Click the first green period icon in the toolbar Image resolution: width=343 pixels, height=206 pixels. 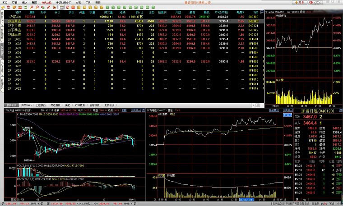pos(107,7)
